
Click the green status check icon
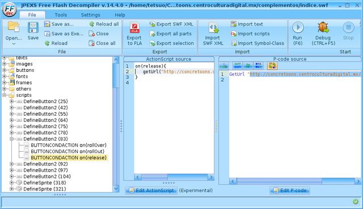(x=356, y=202)
